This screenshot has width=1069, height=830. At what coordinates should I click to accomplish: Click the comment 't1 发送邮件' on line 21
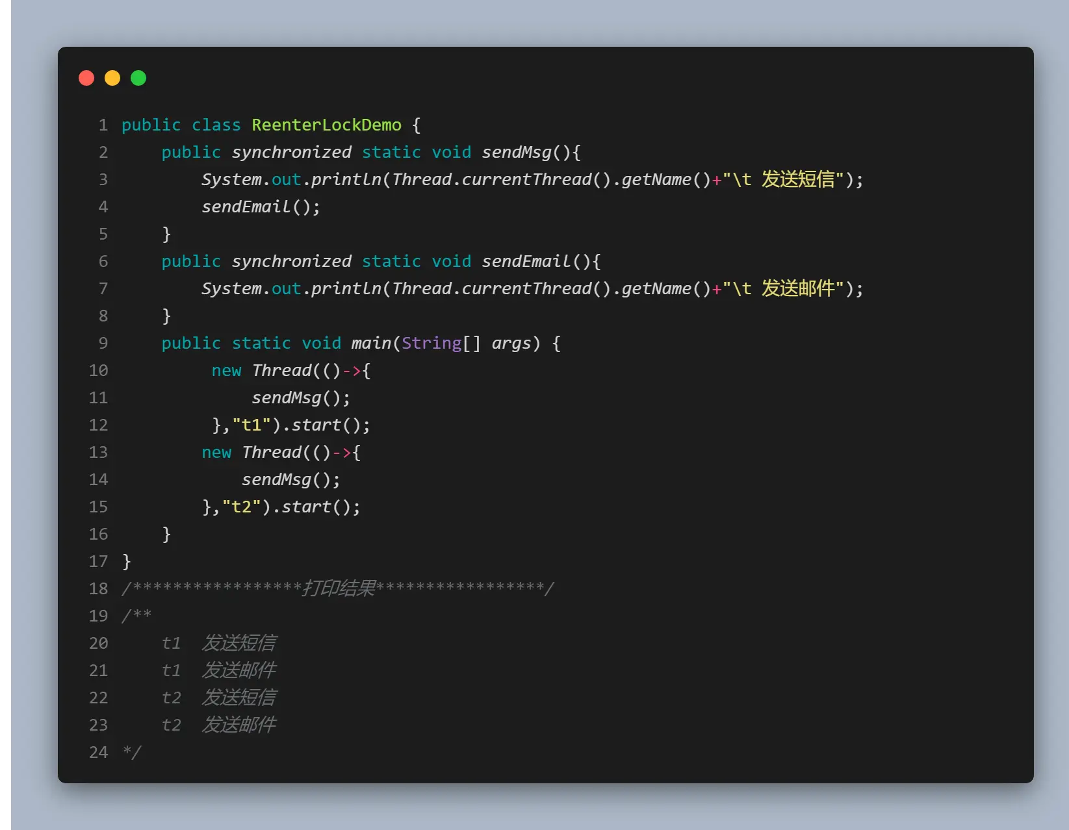(219, 670)
